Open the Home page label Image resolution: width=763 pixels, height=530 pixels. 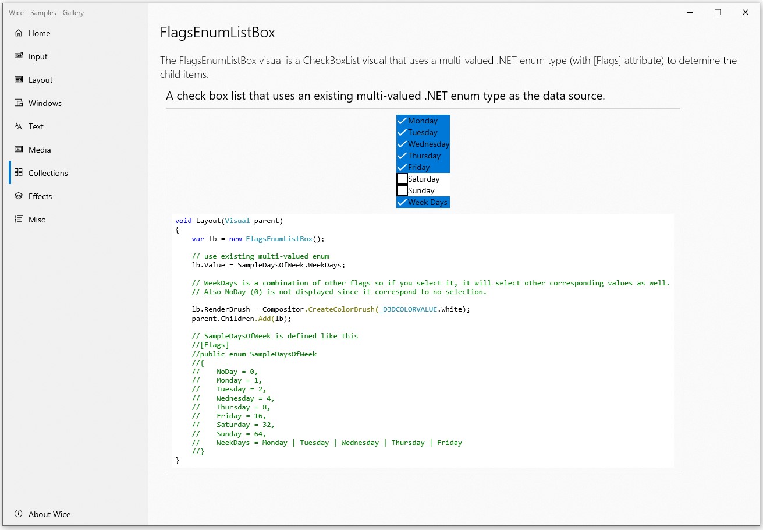40,33
